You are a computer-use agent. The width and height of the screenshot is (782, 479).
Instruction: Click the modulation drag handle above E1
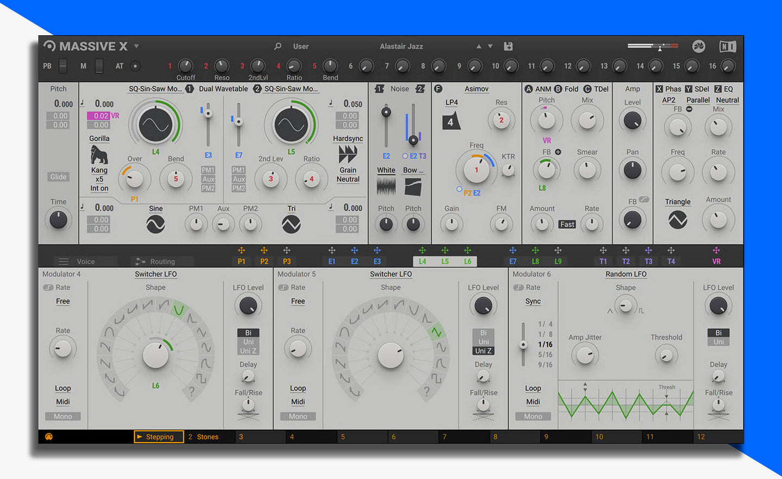click(332, 250)
